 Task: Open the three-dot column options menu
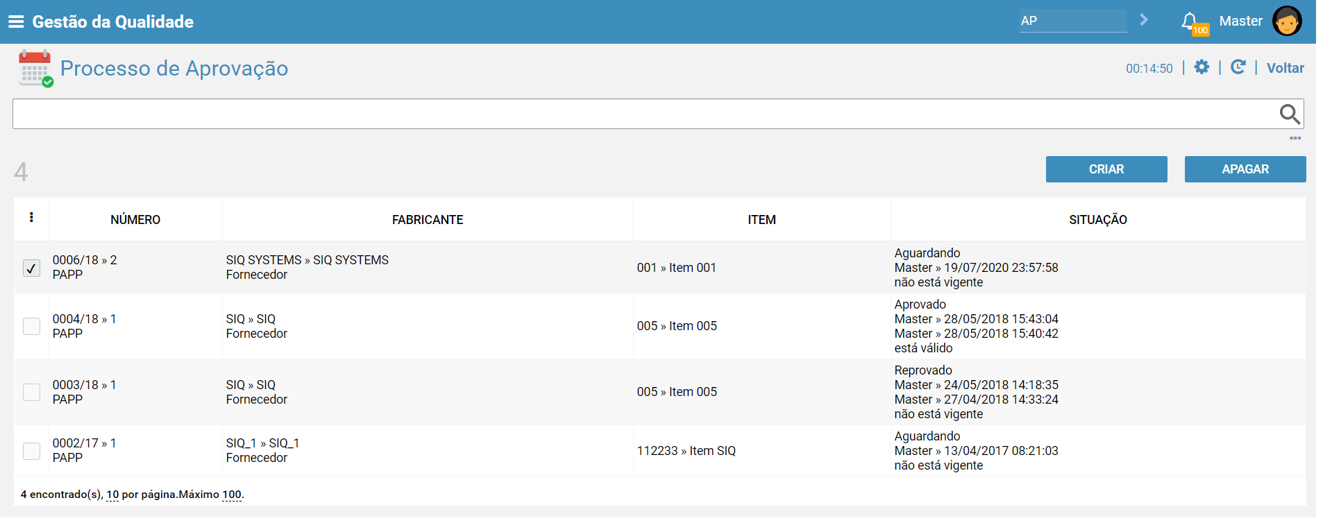click(31, 217)
